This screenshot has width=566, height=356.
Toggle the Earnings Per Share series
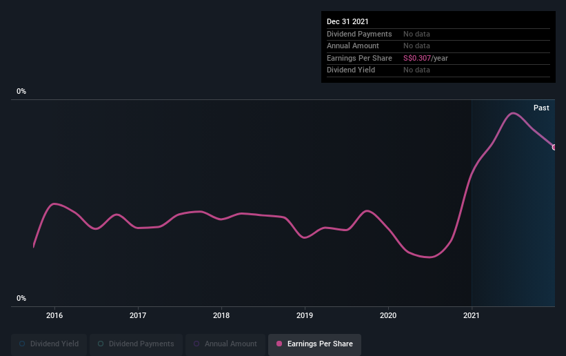[x=314, y=344]
